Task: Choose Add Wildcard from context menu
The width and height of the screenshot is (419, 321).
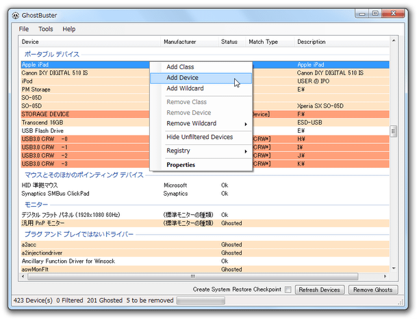Action: click(201, 88)
